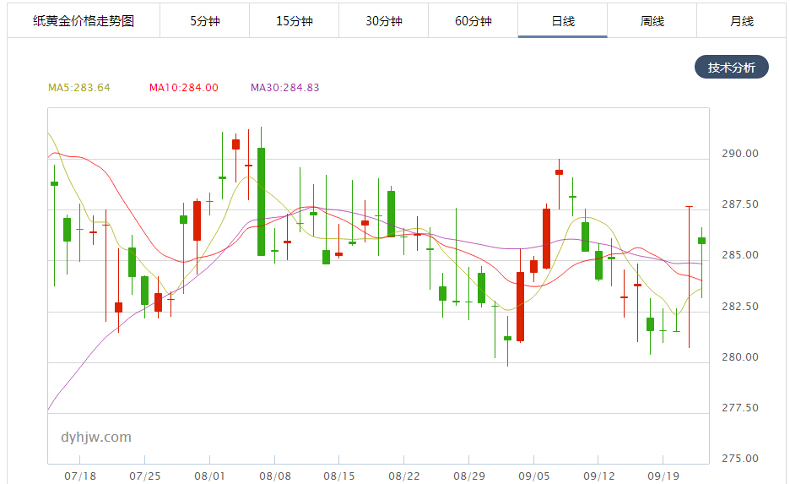Click the 07/18 date axis label

coord(80,476)
